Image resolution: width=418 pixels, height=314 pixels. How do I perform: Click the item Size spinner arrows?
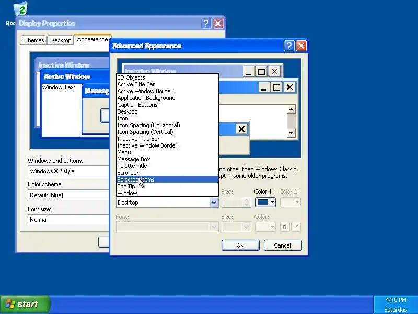coord(246,203)
